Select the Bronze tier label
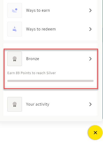The width and height of the screenshot is (103, 142). [33, 59]
